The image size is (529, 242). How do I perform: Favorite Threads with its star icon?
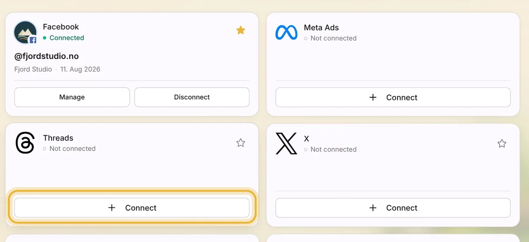(x=240, y=143)
